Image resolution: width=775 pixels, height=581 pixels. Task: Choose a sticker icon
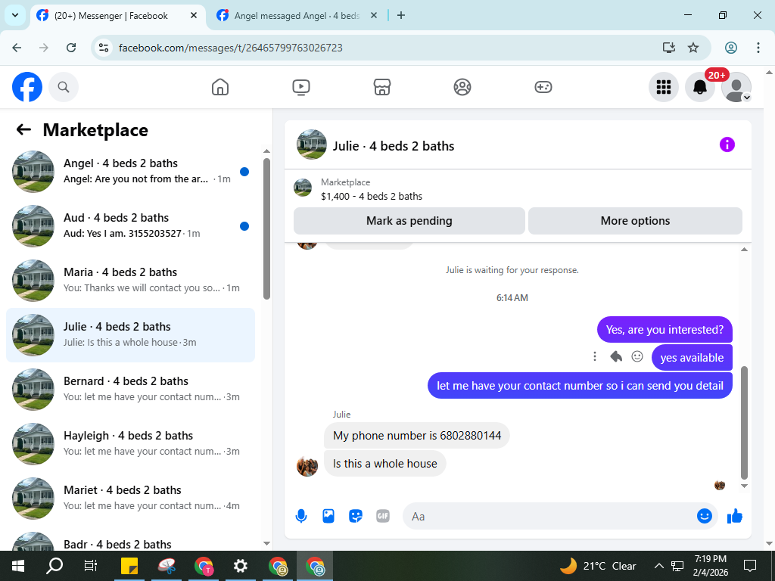pyautogui.click(x=356, y=516)
